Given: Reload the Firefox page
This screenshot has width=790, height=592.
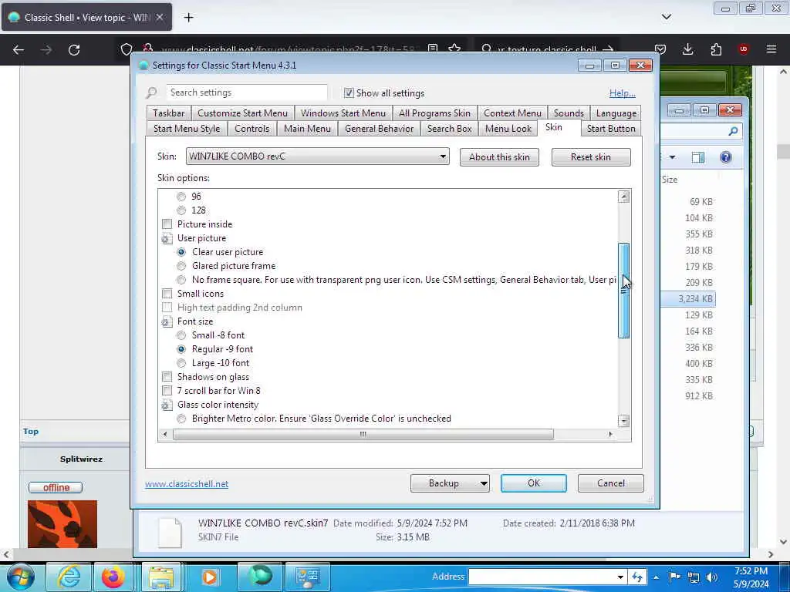Looking at the screenshot, I should pos(74,50).
